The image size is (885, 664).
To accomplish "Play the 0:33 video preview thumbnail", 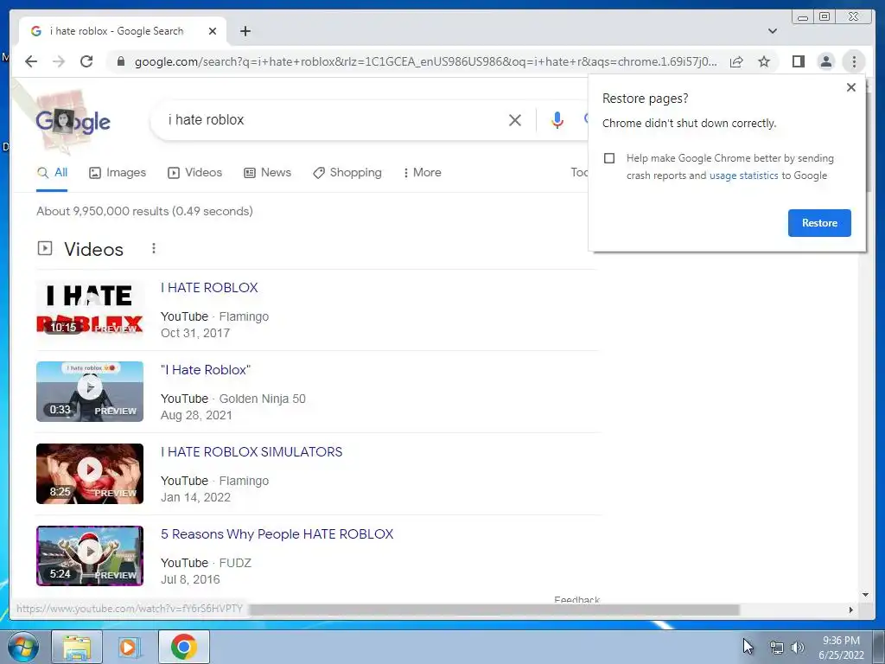I will pyautogui.click(x=90, y=392).
